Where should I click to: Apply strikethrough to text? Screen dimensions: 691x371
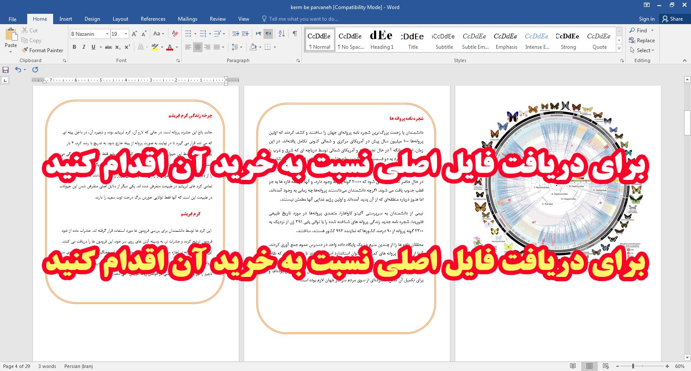108,47
